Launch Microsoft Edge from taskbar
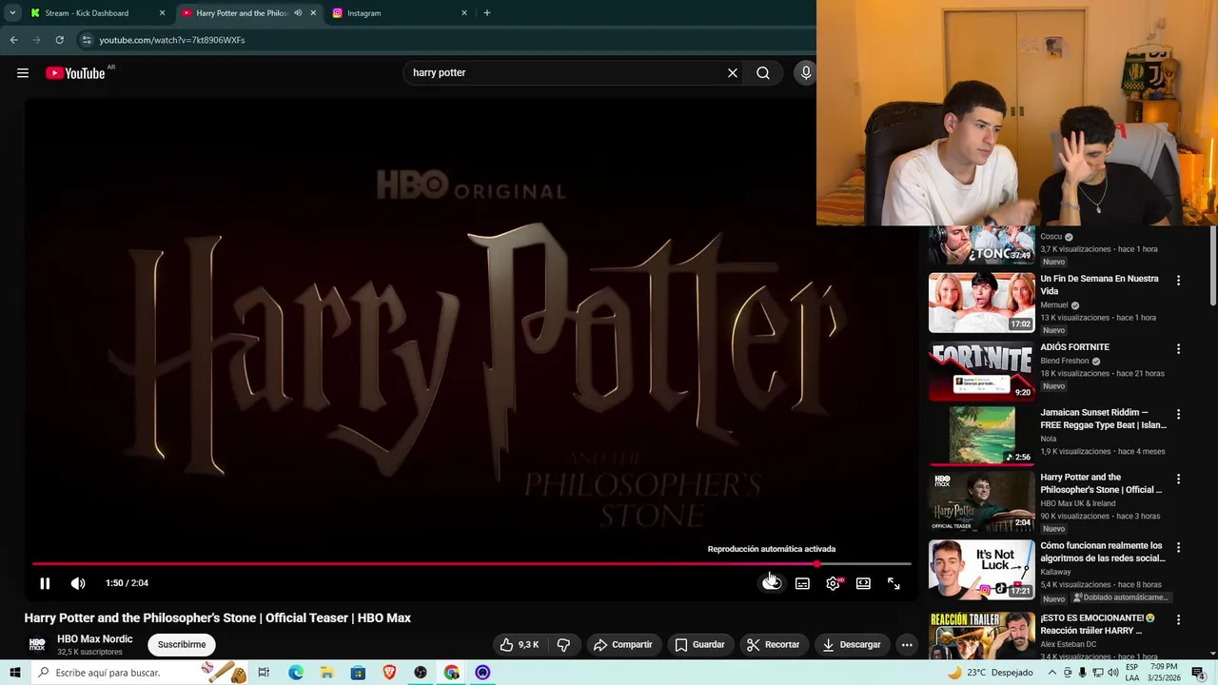Viewport: 1218px width, 685px height. 296,673
